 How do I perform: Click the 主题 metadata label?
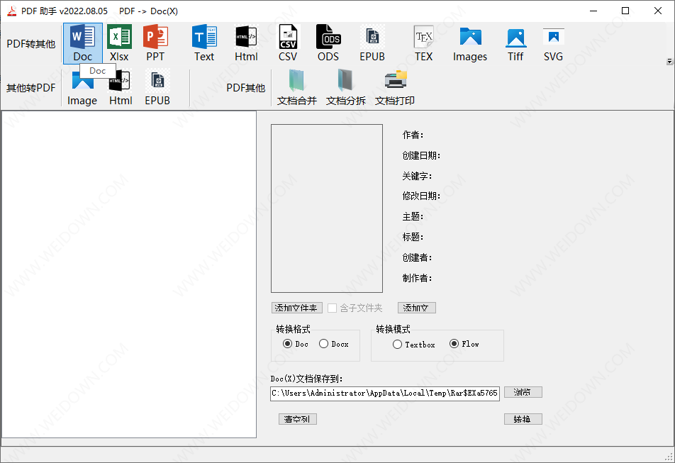pos(413,216)
